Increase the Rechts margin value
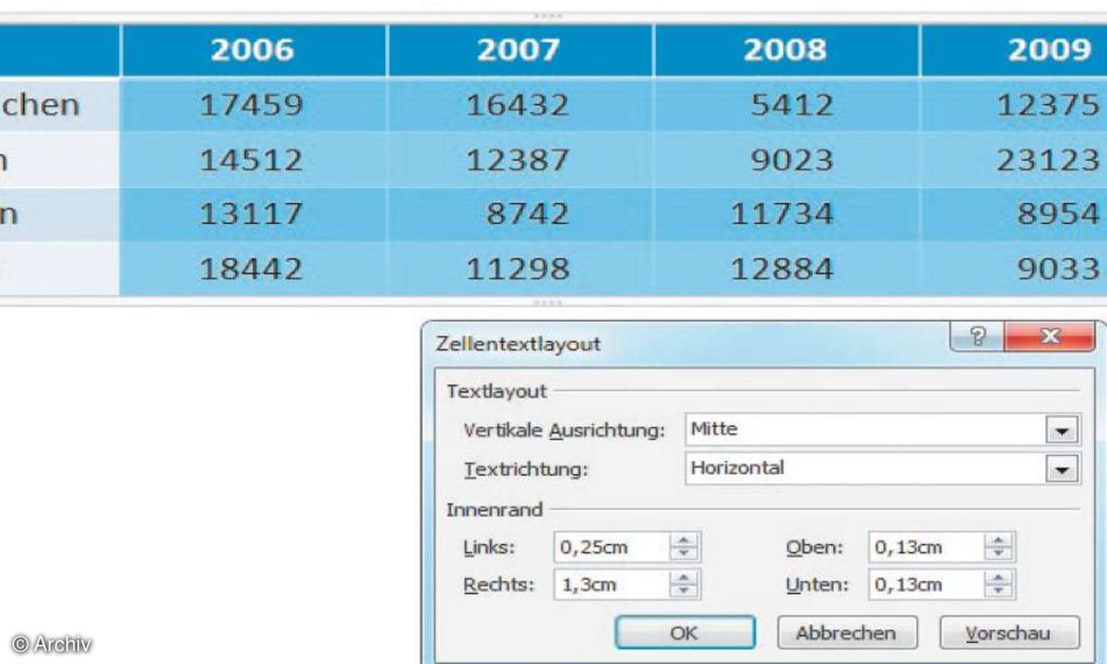 684,578
